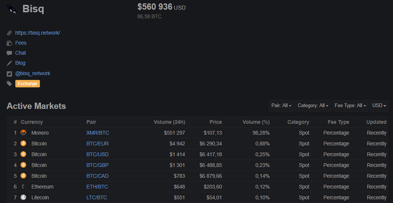This screenshot has width=393, height=203.
Task: Click the $551 297 volume value
Action: click(x=174, y=133)
